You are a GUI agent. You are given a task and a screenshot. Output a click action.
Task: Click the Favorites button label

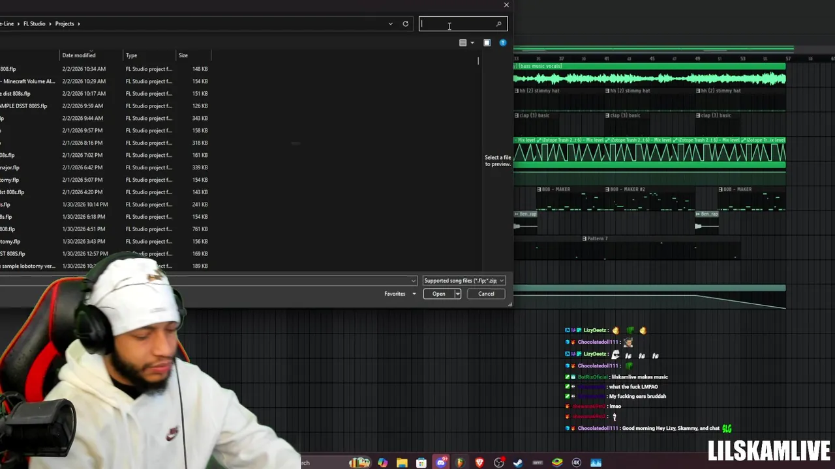click(x=395, y=294)
